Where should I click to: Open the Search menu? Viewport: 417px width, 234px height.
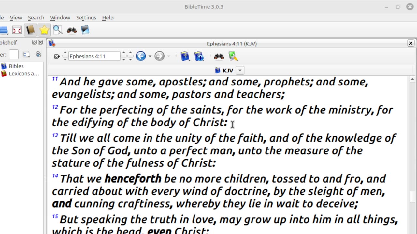(x=36, y=18)
